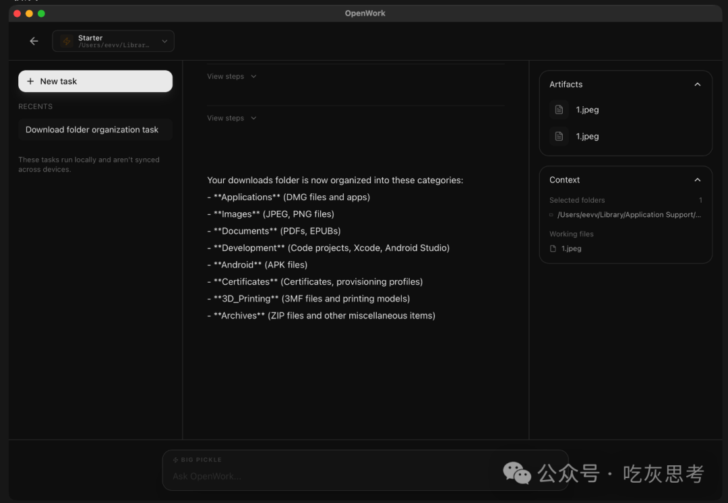Click the "**Certificates**" provisioning profiles line
The image size is (728, 503).
(x=315, y=282)
